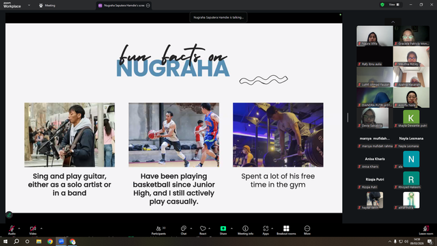Select Rhoyad Haleem's R avatar tile
This screenshot has width=437, height=246.
click(411, 180)
